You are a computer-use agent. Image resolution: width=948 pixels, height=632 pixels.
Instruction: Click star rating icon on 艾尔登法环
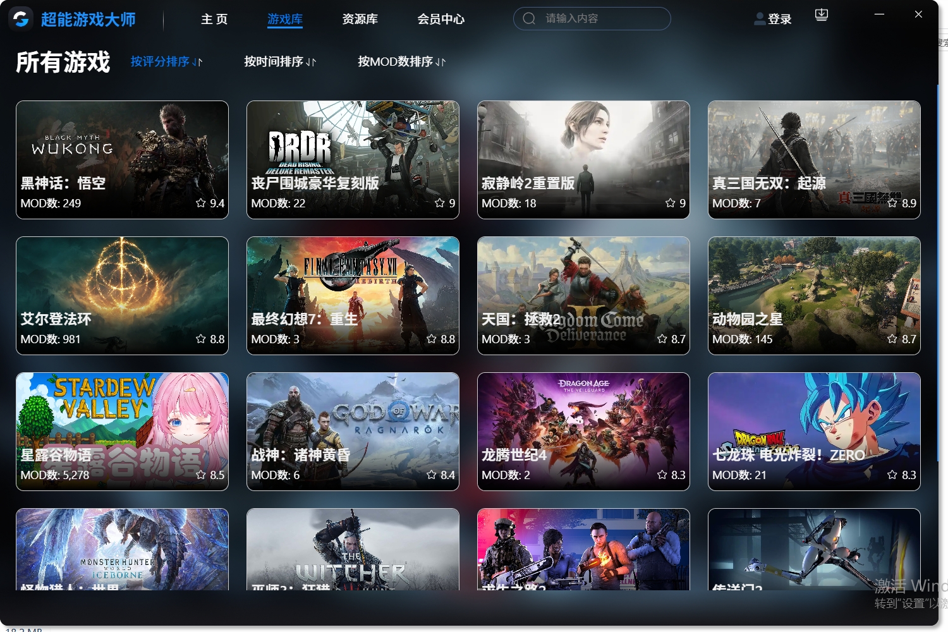[x=201, y=339]
